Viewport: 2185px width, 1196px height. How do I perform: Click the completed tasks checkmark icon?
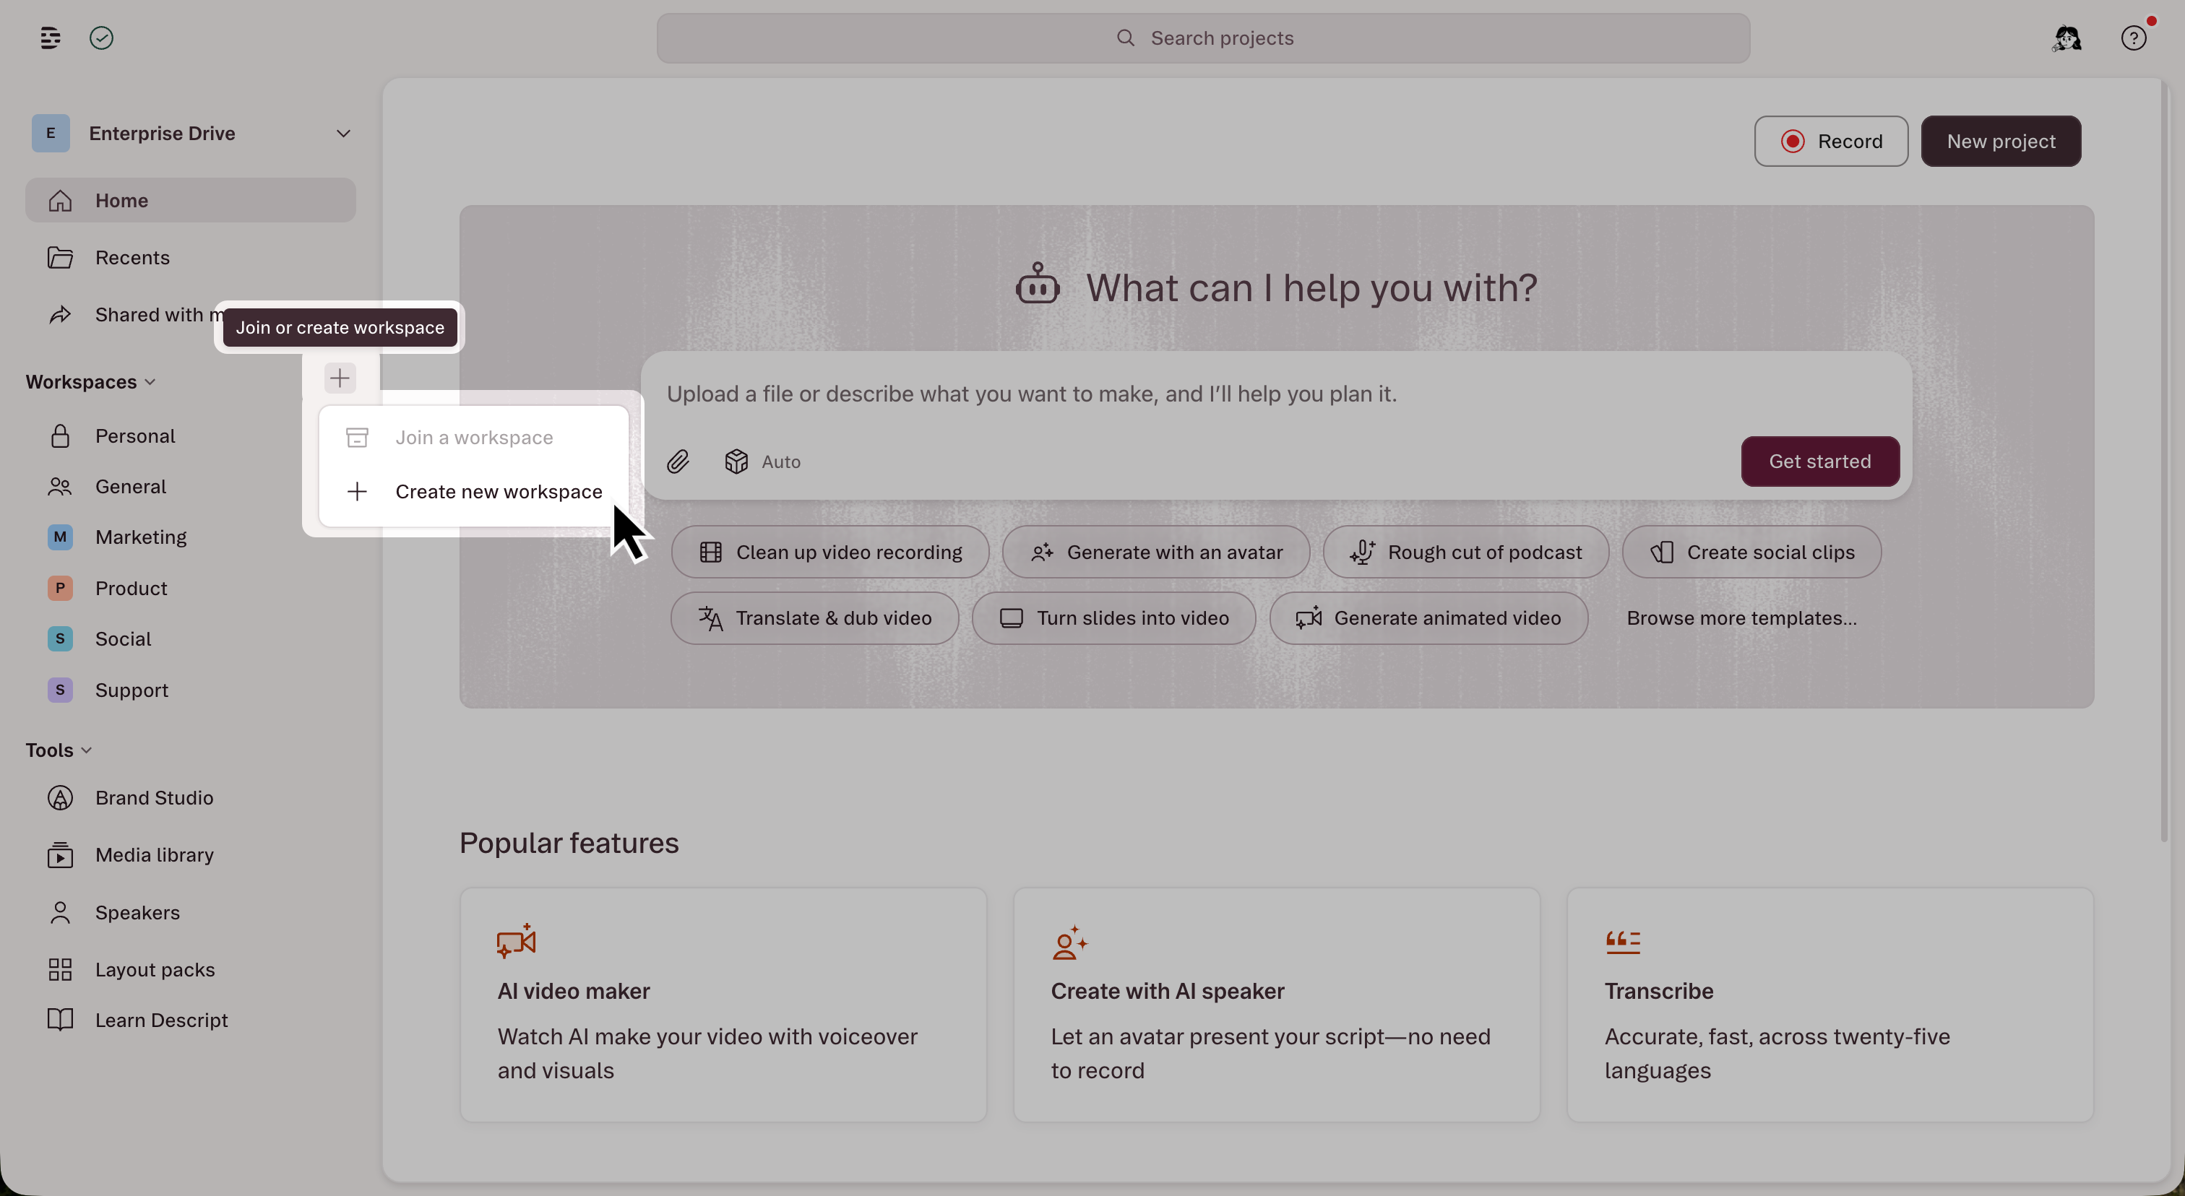pyautogui.click(x=101, y=38)
